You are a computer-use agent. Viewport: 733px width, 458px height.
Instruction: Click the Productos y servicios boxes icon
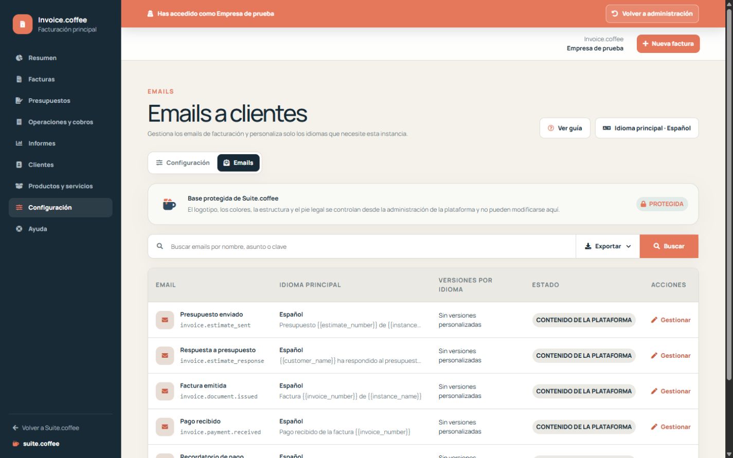pos(19,186)
